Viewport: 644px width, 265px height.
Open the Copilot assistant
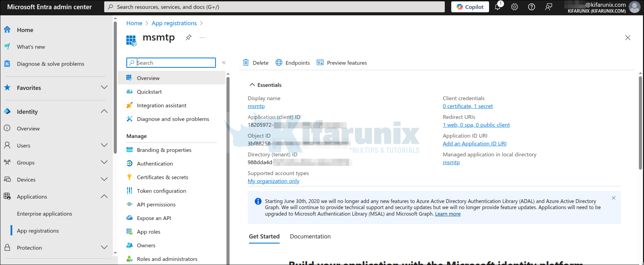pyautogui.click(x=470, y=7)
